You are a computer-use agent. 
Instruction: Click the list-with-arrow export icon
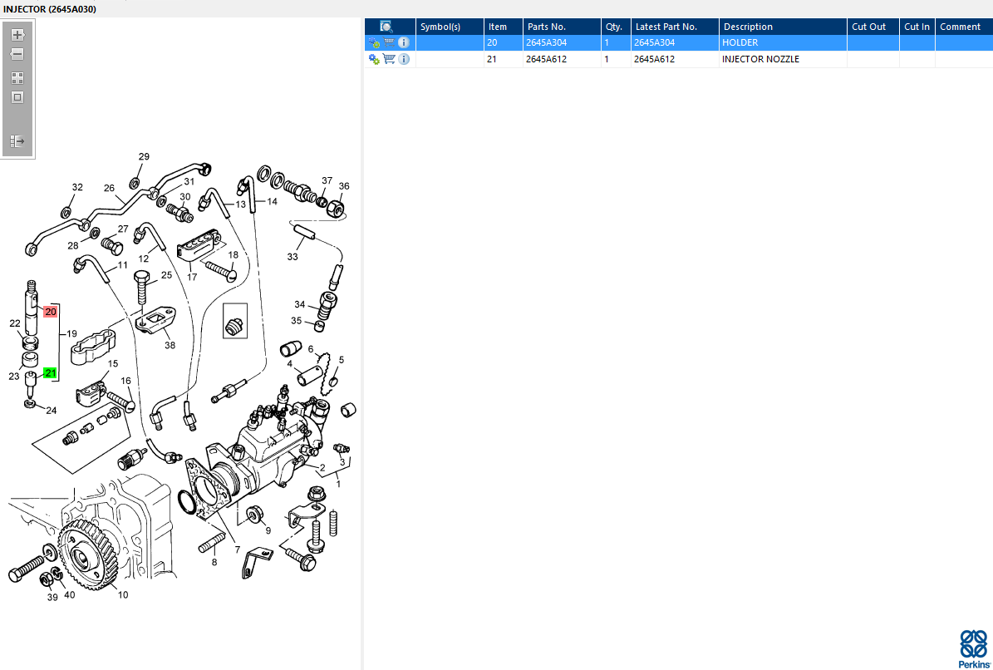(17, 140)
